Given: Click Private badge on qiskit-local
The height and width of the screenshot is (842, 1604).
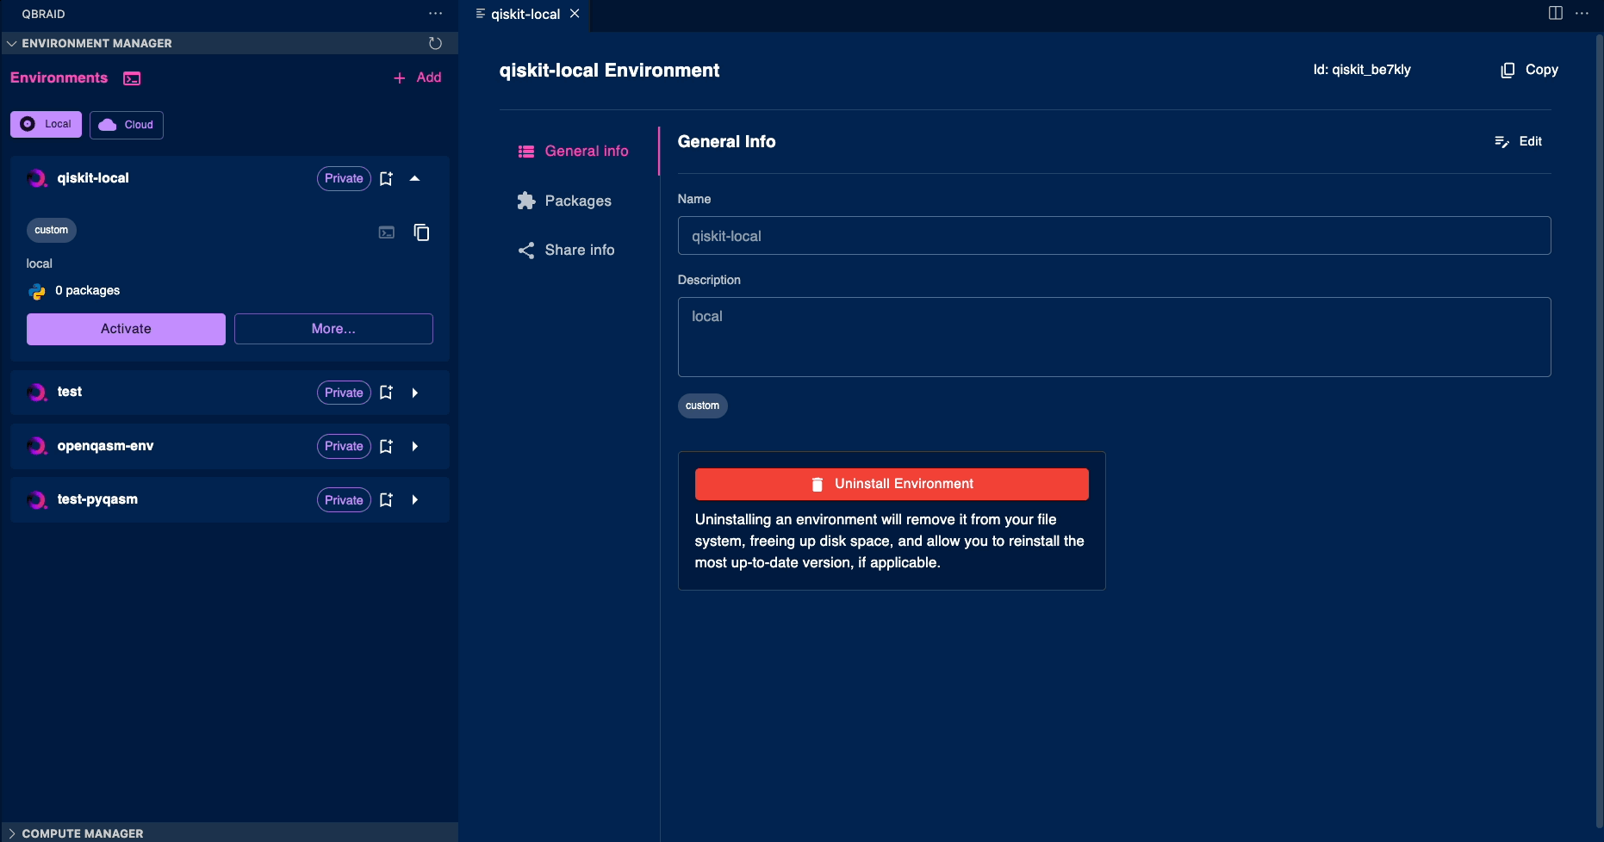Looking at the screenshot, I should coord(344,178).
